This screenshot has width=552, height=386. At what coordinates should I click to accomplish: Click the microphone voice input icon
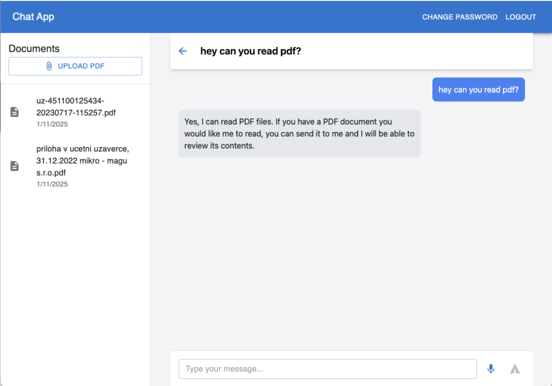[491, 369]
